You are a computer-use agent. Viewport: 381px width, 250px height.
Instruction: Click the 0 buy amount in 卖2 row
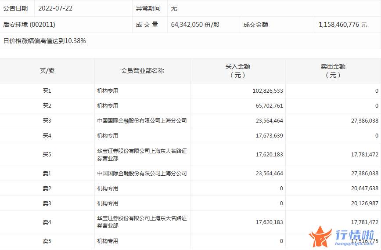(x=281, y=188)
